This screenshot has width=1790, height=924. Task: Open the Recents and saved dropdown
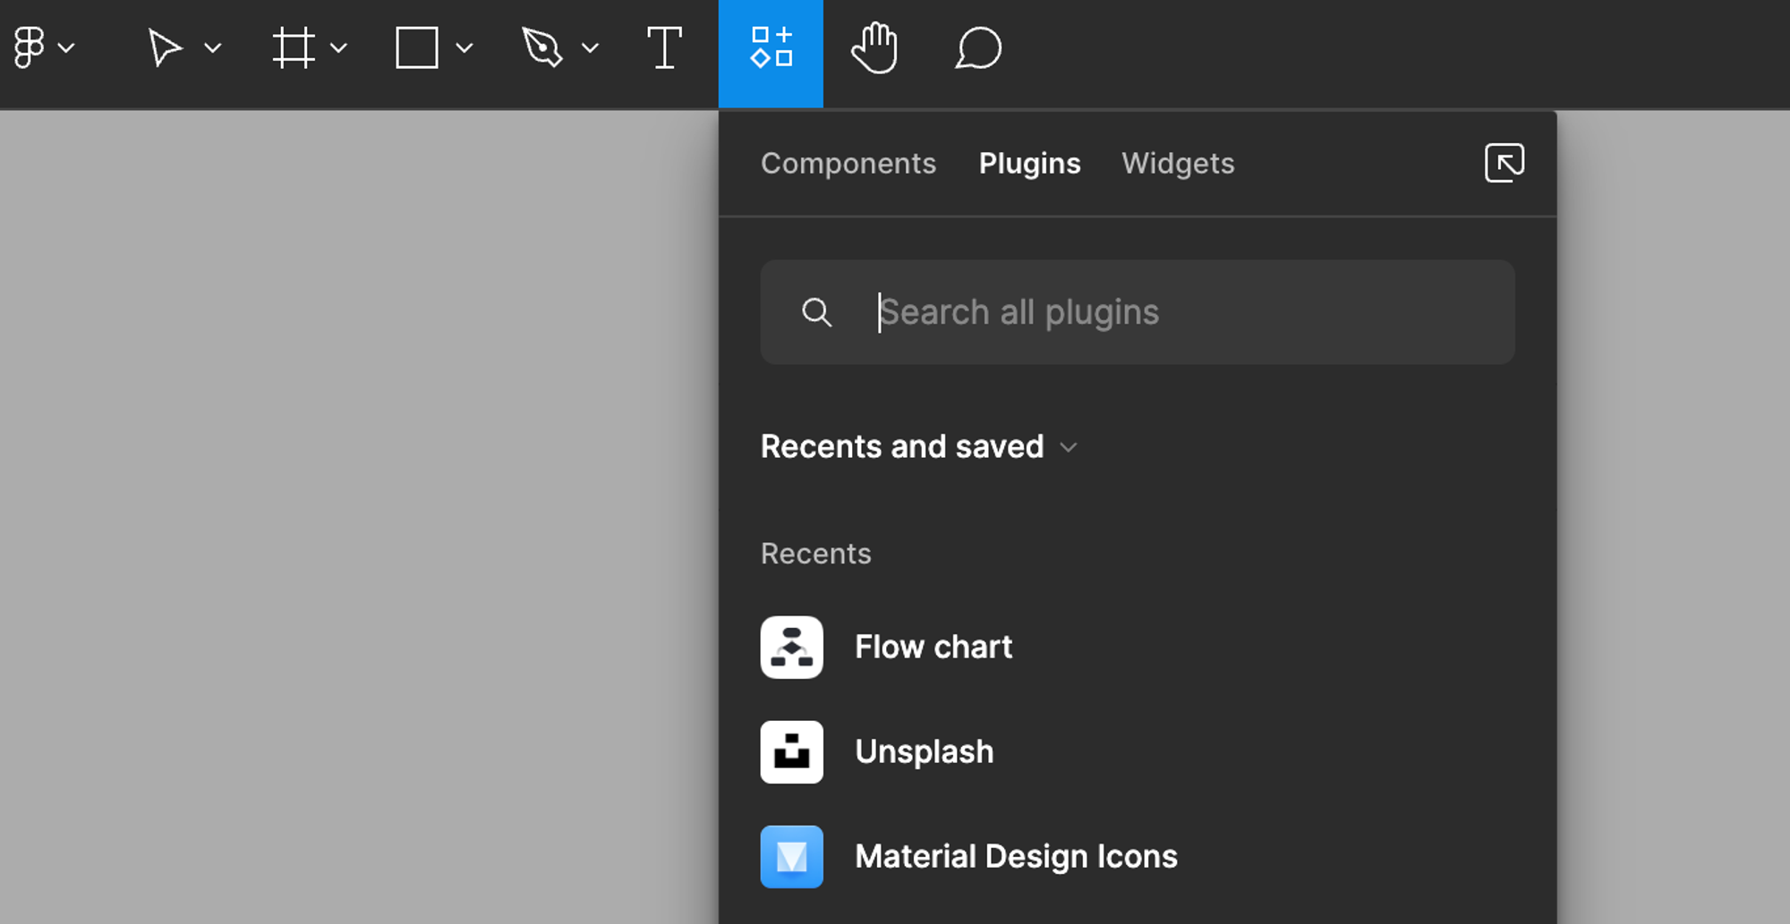click(x=919, y=446)
